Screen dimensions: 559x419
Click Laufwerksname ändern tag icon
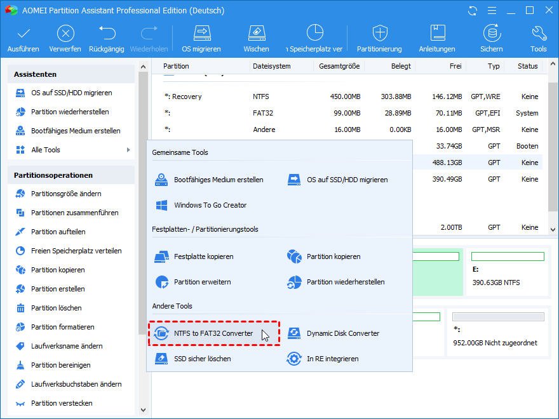[21, 346]
